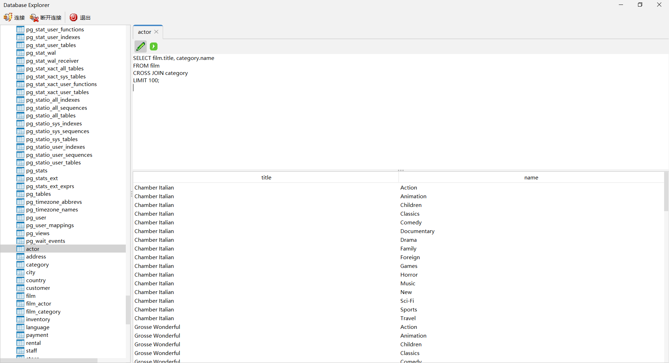
Task: Click the "title" column header
Action: click(266, 177)
